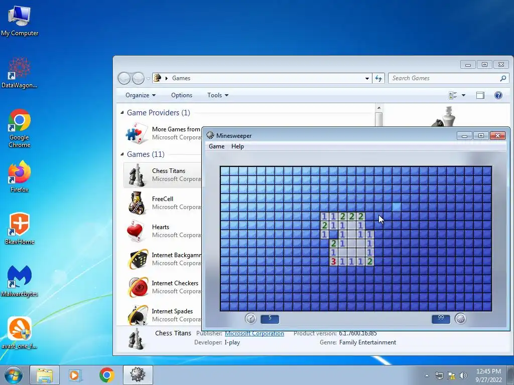Select the Internet Spades icon
The height and width of the screenshot is (385, 514).
[x=137, y=315]
